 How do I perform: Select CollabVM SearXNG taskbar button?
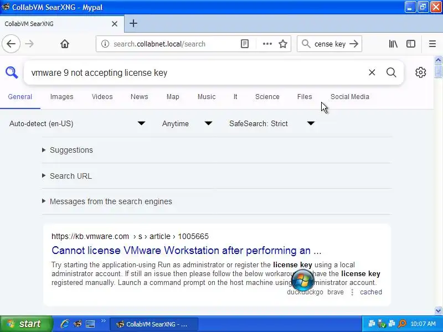(154, 324)
